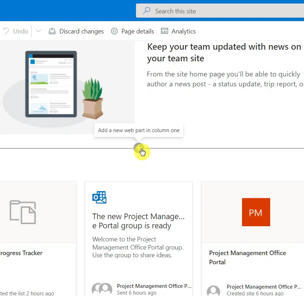The height and width of the screenshot is (296, 304).
Task: Click the orange PM site logo tile
Action: click(256, 212)
